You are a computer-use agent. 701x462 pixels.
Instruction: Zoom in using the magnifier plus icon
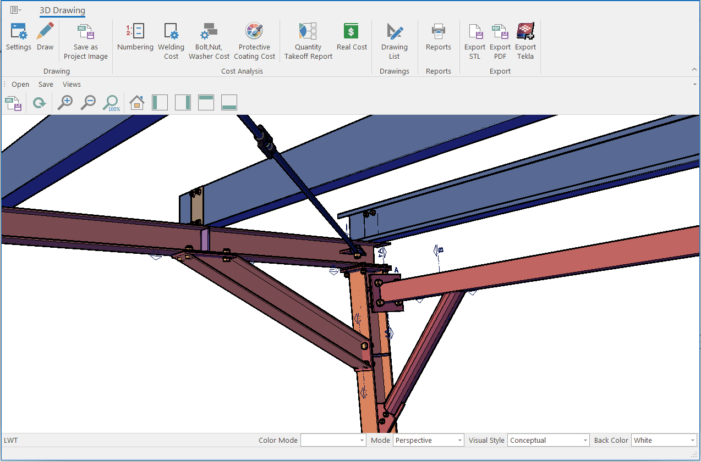click(x=65, y=103)
